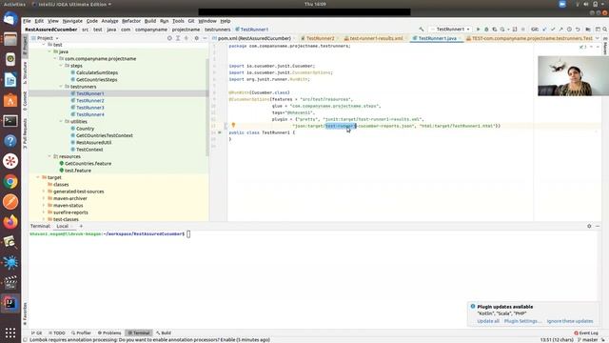609x343 pixels.
Task: Open the Refactor menu
Action: (131, 21)
